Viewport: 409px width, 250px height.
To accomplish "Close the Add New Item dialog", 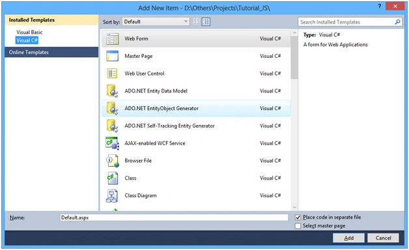I will click(x=395, y=6).
